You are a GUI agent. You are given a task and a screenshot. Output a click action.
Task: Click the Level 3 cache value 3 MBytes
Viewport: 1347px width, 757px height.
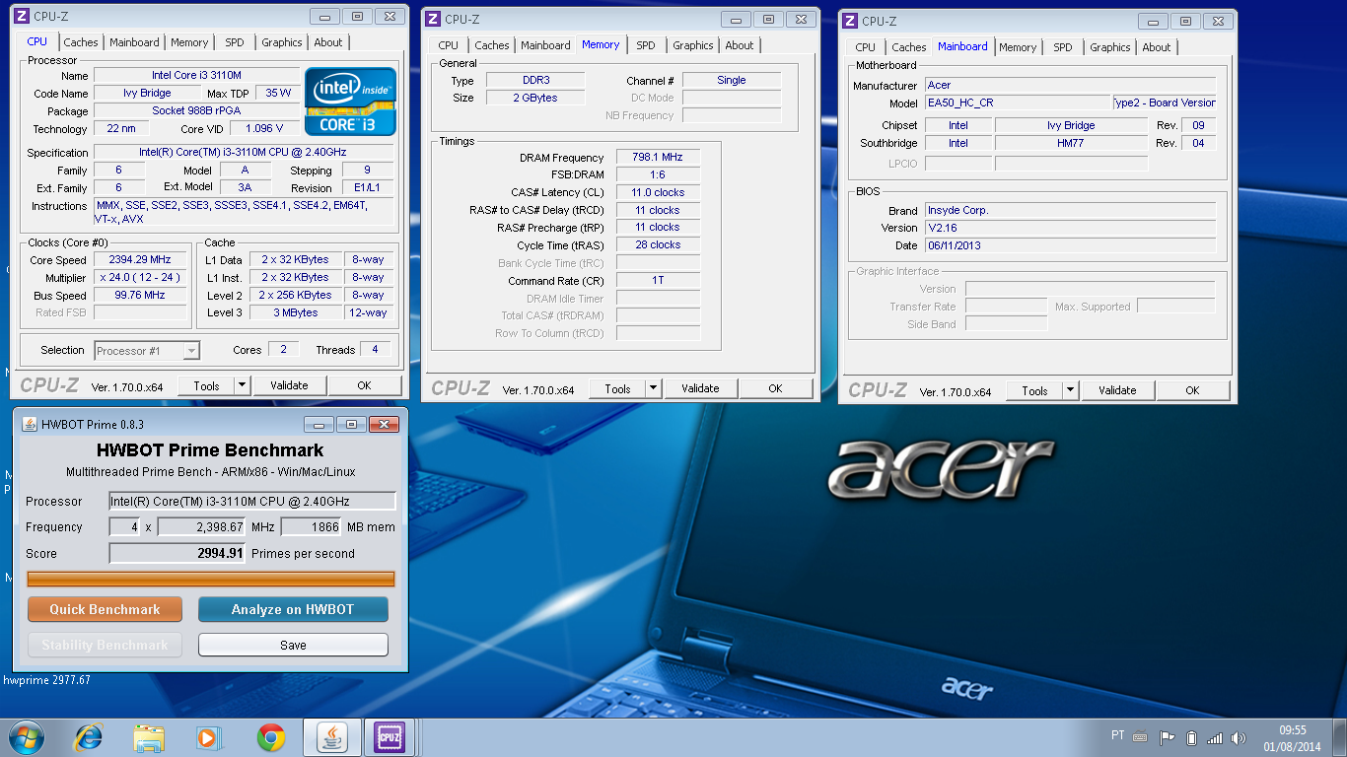[296, 313]
